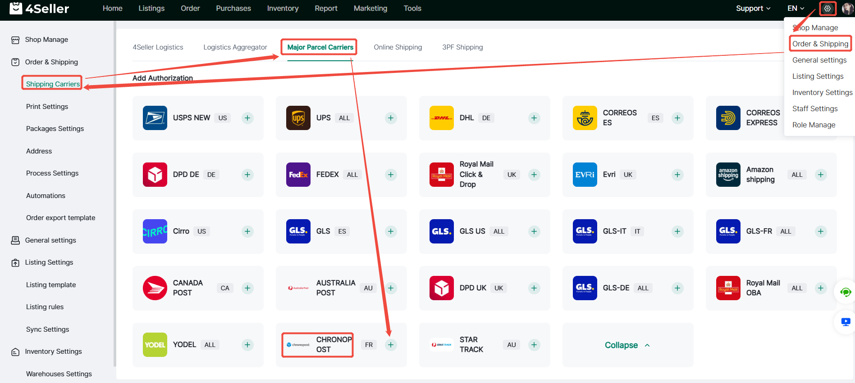
Task: Add authorization for USPS NEW carrier
Action: [x=247, y=118]
